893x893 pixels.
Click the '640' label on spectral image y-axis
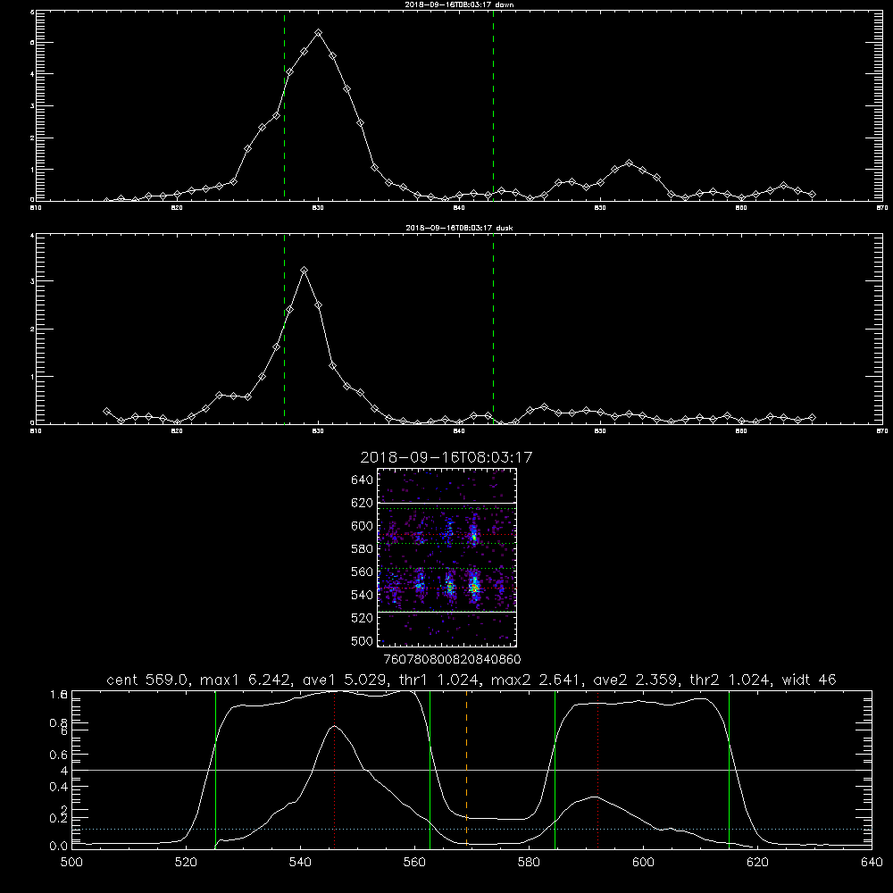tap(363, 480)
